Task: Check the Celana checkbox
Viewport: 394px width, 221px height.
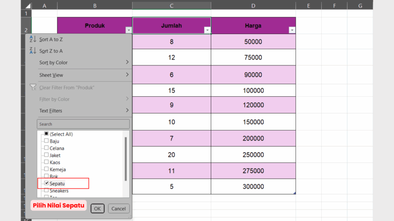Action: [47, 148]
